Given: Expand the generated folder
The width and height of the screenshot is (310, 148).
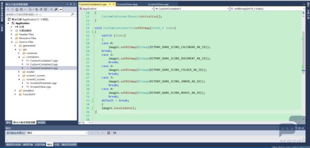Looking at the screenshot, I should coord(15,46).
